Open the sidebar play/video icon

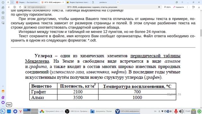[3, 13]
